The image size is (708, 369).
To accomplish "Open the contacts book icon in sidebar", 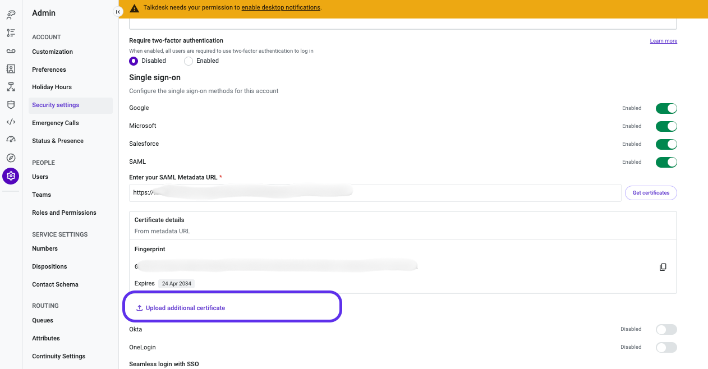I will 11,69.
